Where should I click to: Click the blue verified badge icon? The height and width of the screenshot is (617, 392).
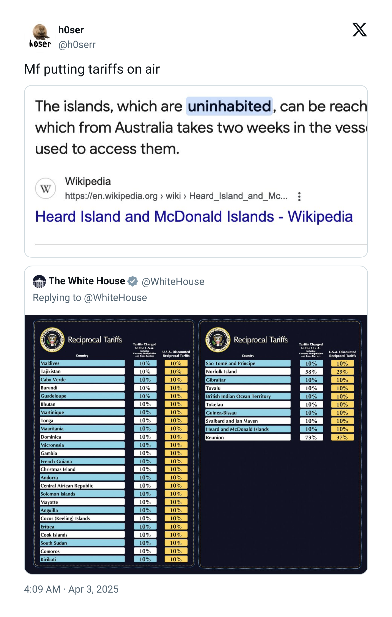[x=133, y=281]
